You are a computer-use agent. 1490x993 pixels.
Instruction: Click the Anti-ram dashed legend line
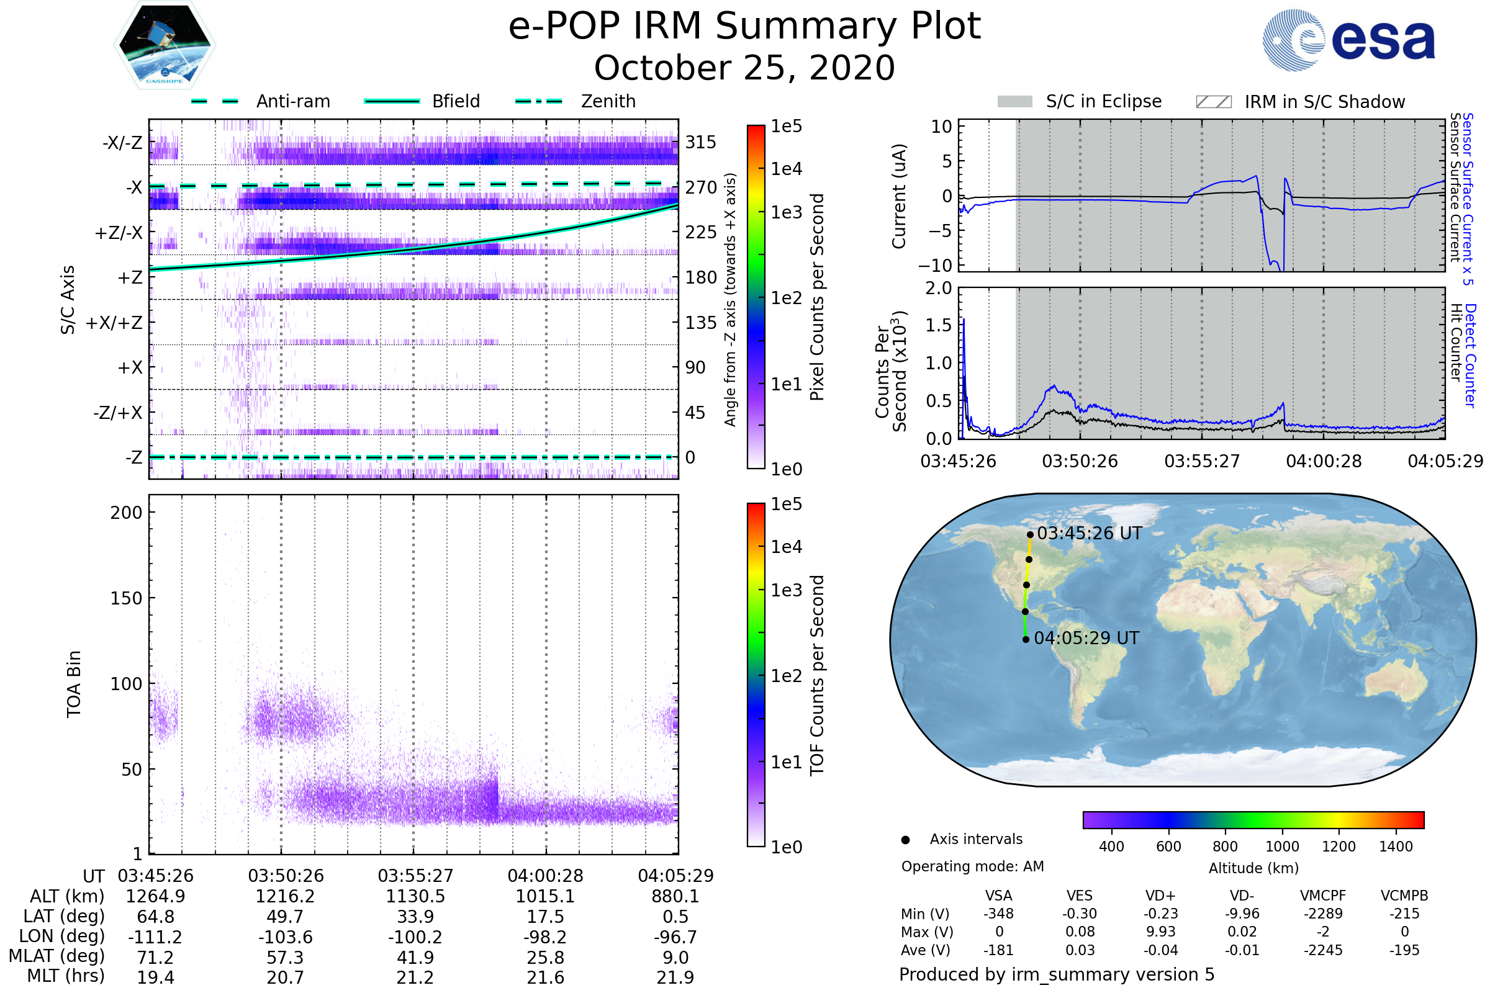(x=215, y=101)
